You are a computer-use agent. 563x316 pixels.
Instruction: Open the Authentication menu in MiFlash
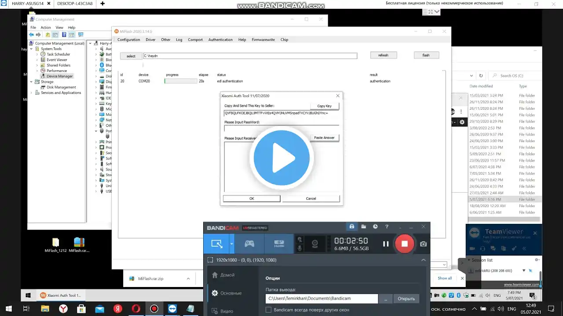[x=220, y=39]
